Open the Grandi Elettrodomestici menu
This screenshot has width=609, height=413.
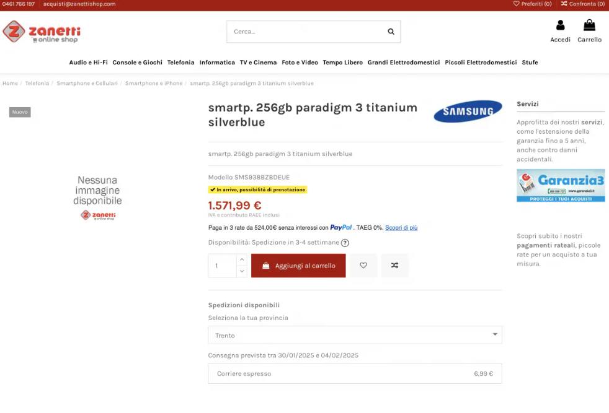(404, 63)
